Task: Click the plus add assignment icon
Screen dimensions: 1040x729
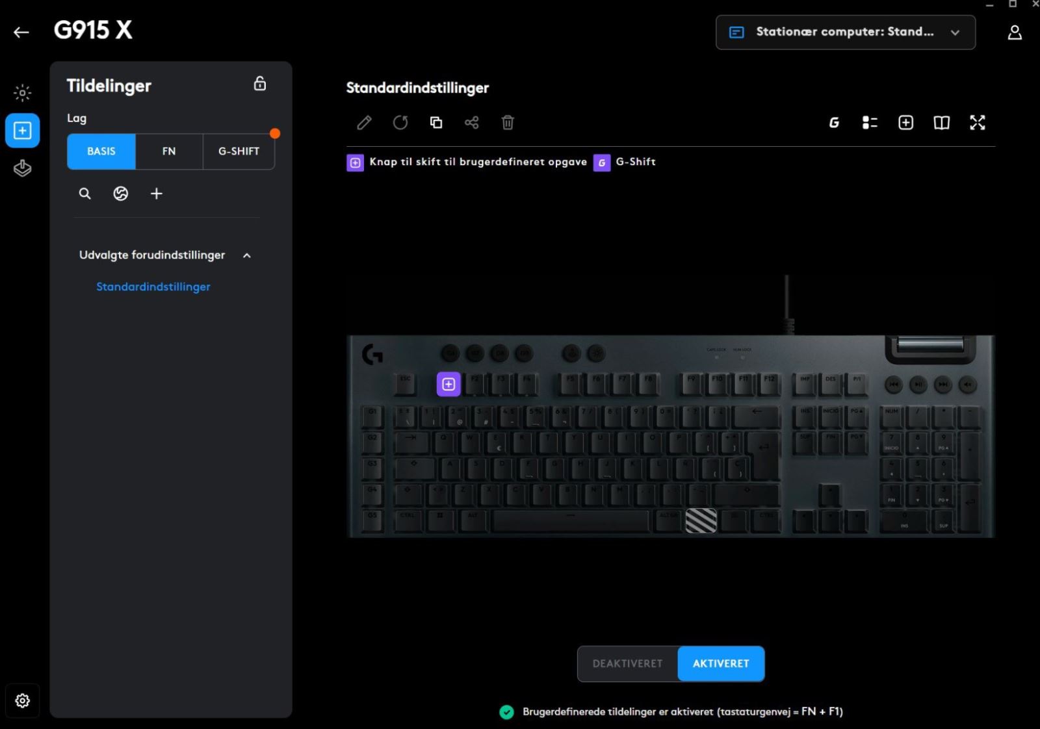Action: [157, 194]
